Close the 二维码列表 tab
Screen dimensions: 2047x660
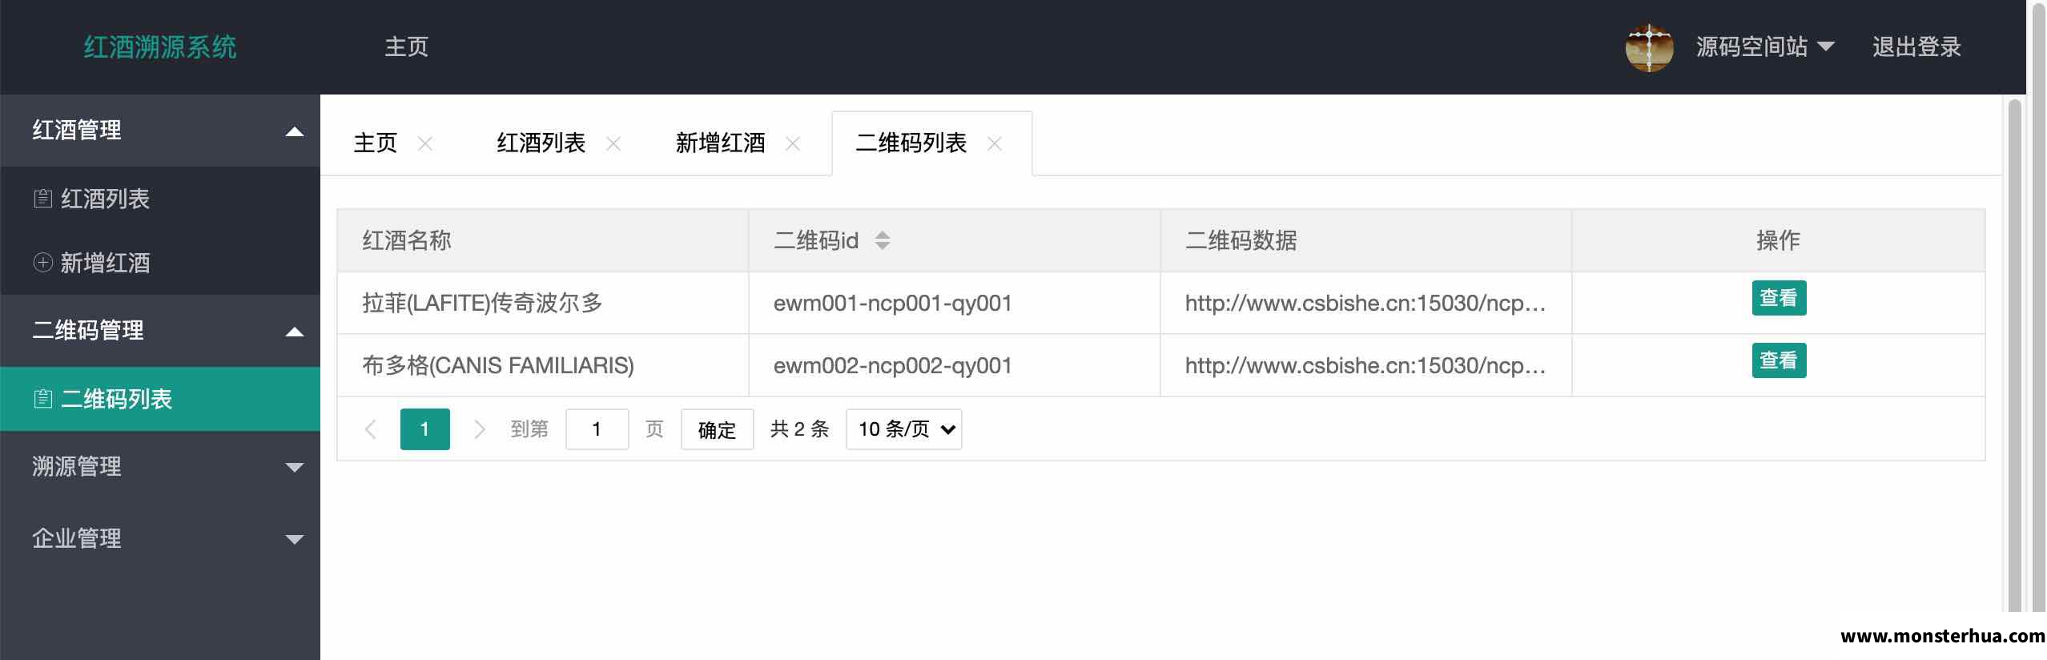pos(995,143)
